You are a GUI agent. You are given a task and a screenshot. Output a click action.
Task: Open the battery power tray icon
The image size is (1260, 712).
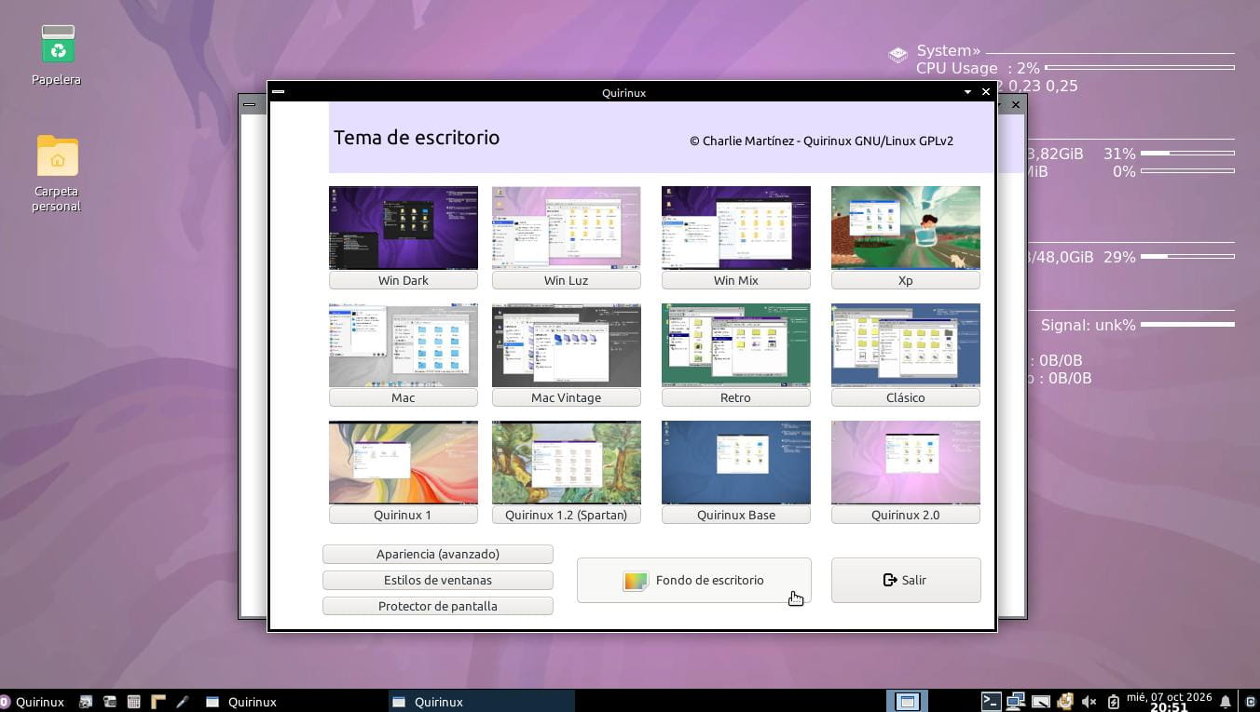(x=1113, y=702)
